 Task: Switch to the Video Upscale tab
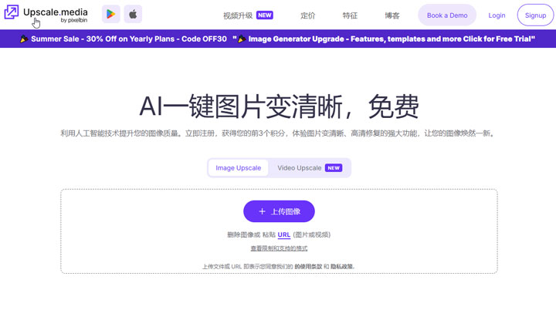point(310,168)
